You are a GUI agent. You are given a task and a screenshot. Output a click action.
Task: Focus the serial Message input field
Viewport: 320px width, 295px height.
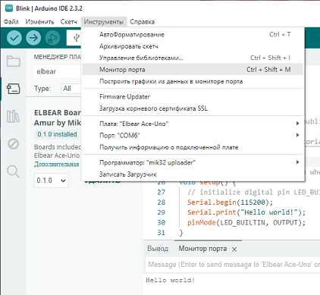233,265
